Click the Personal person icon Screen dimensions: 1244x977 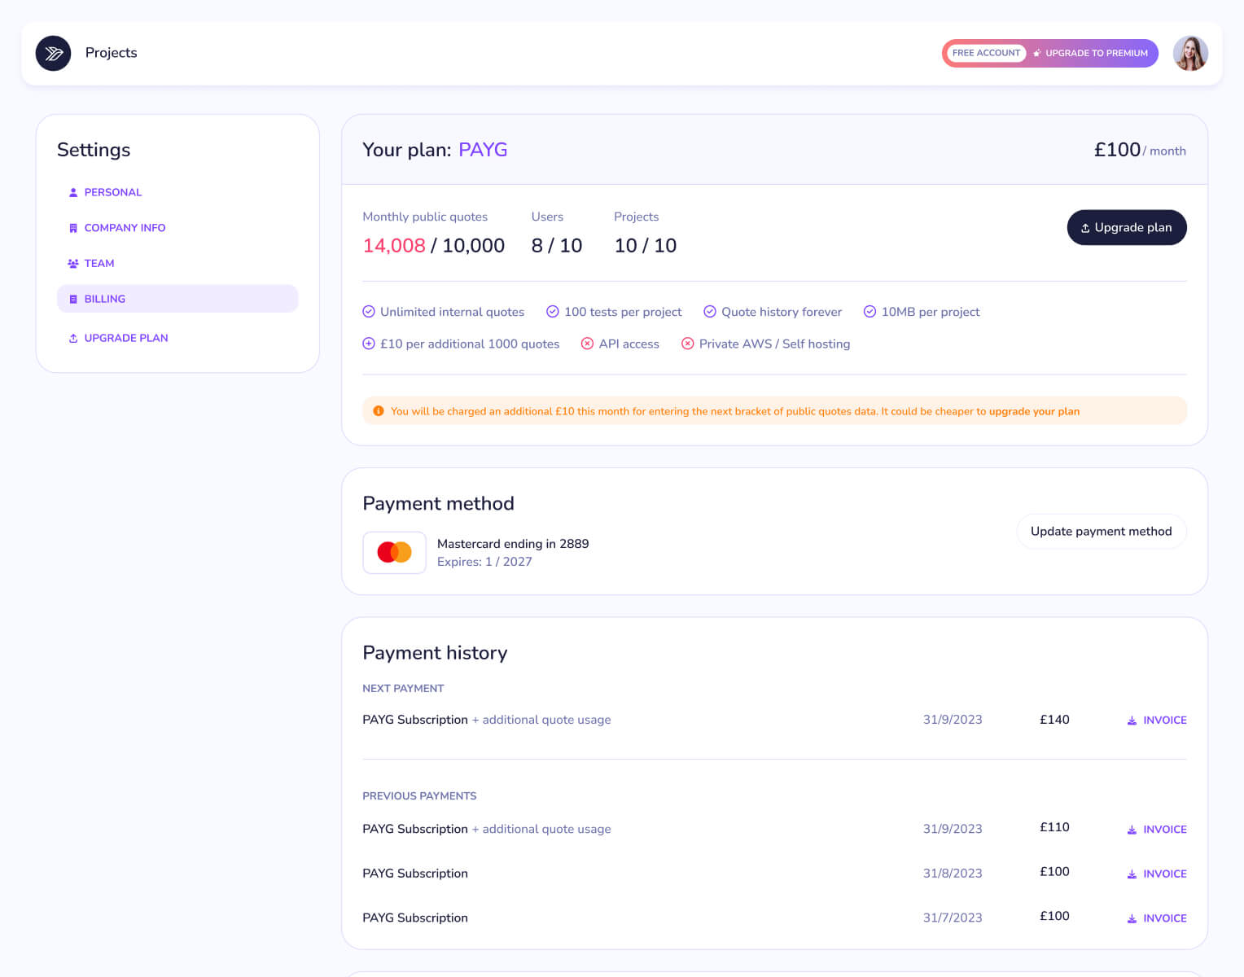(73, 193)
